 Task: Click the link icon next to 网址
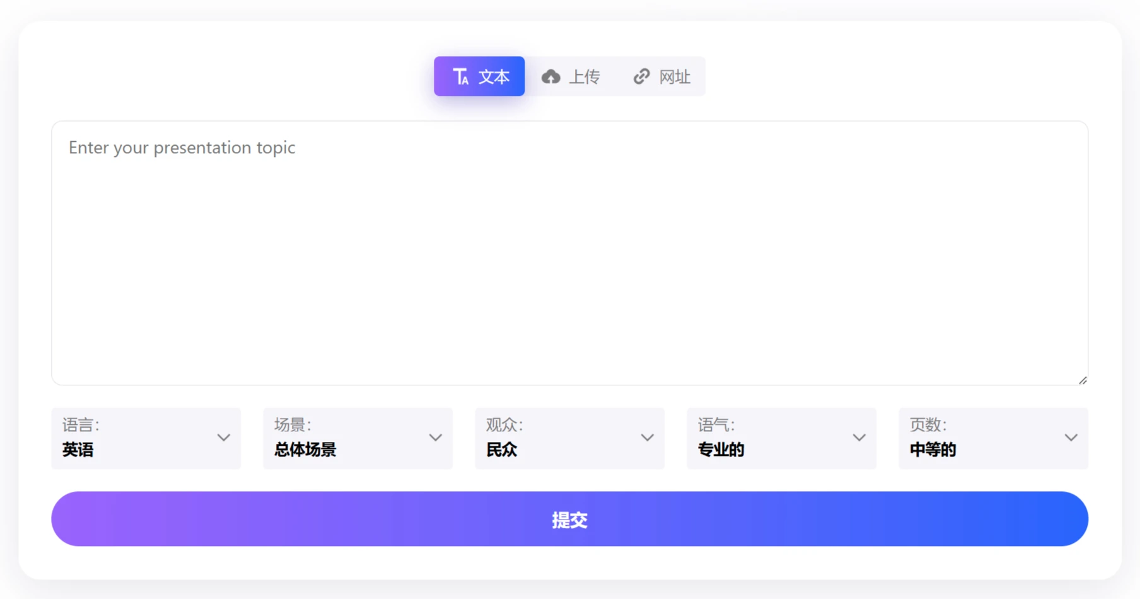(x=641, y=76)
